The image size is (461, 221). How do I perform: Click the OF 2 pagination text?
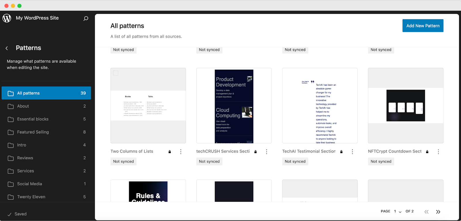pos(409,211)
